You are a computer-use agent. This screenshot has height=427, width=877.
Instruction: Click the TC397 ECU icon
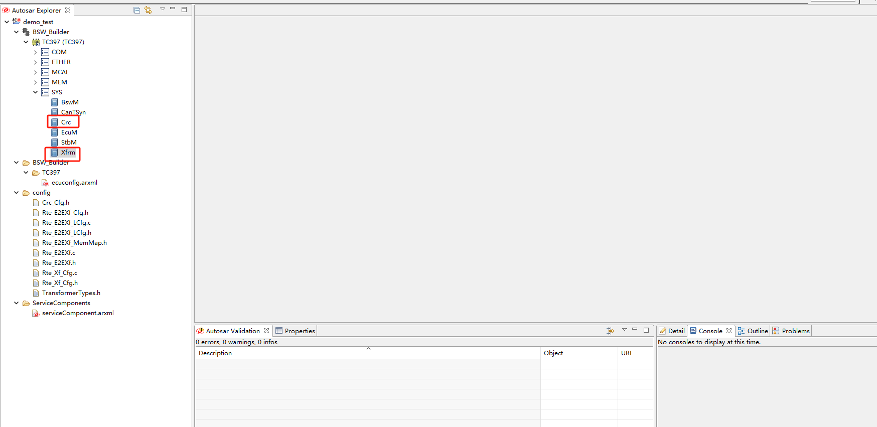click(36, 42)
